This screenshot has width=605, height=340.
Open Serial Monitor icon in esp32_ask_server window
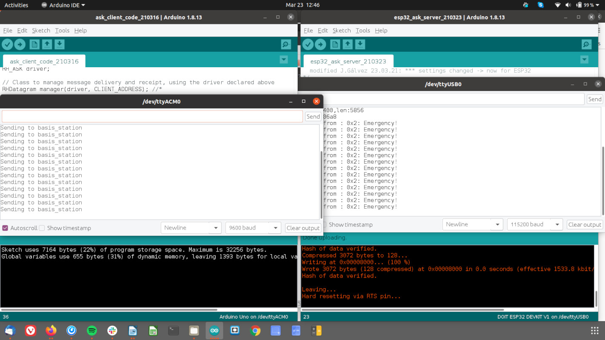click(x=586, y=44)
